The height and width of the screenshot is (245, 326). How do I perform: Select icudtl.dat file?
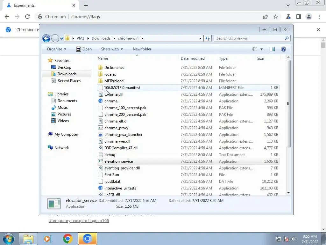click(x=112, y=182)
